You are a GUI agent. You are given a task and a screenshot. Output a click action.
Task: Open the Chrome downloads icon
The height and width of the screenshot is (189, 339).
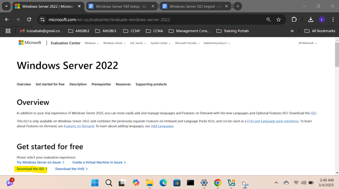311,19
